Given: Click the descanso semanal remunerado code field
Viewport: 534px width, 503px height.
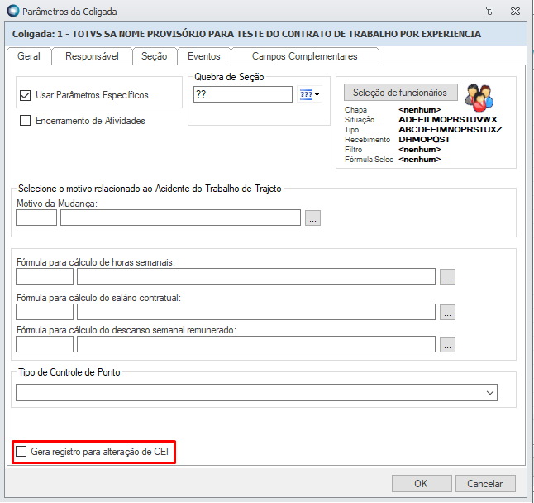Looking at the screenshot, I should coord(45,344).
